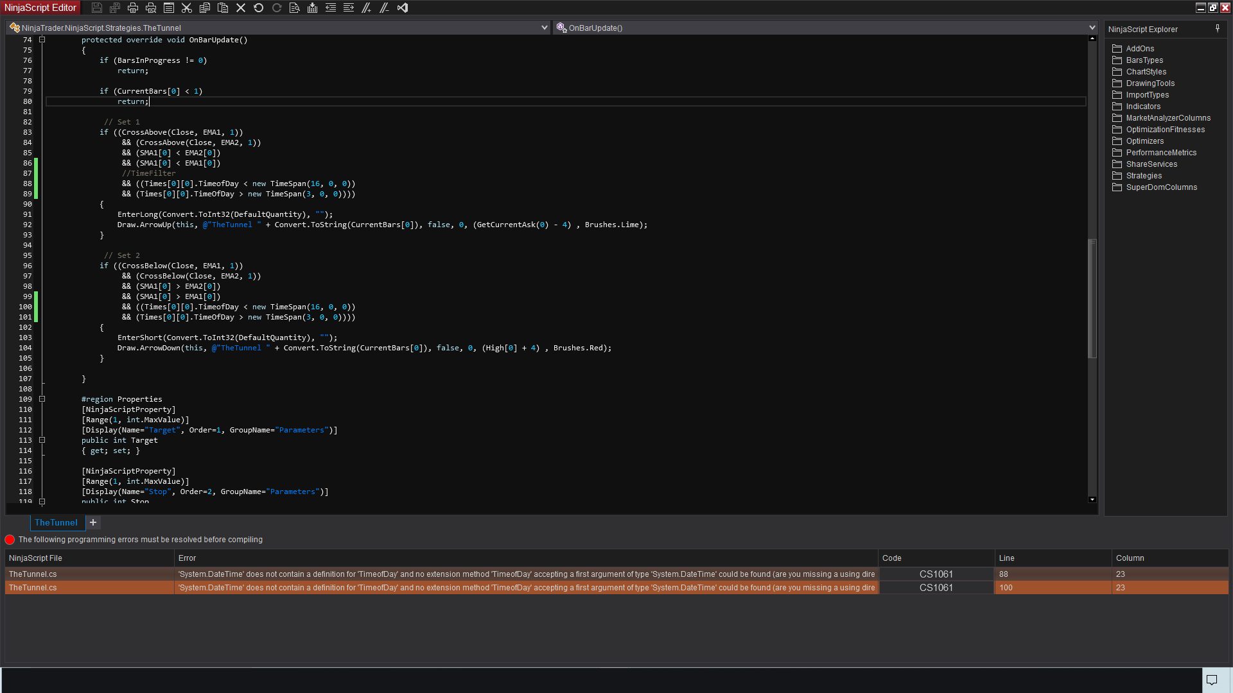The image size is (1233, 693).
Task: Collapse the OnBarUpdate method fold marker
Action: click(42, 40)
